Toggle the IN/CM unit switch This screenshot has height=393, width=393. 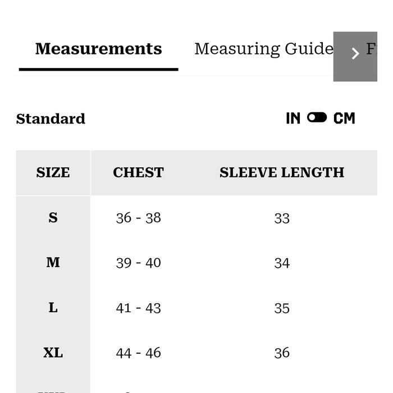coord(317,118)
